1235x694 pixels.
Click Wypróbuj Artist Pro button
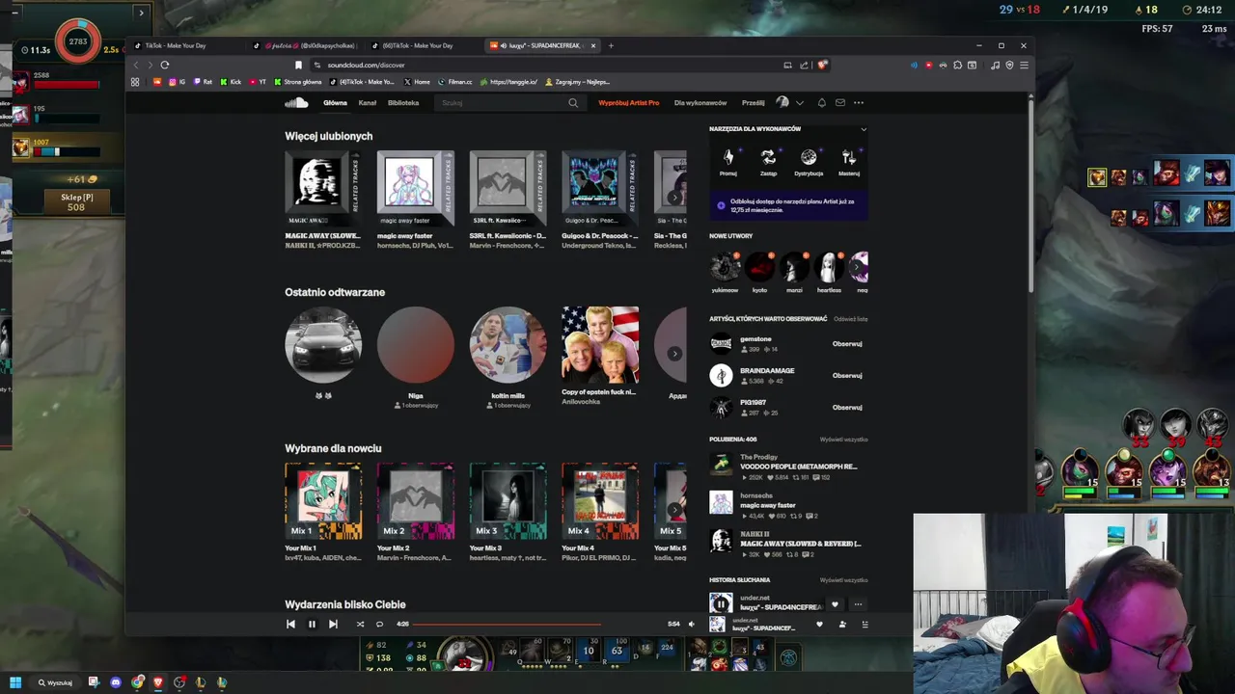(629, 102)
